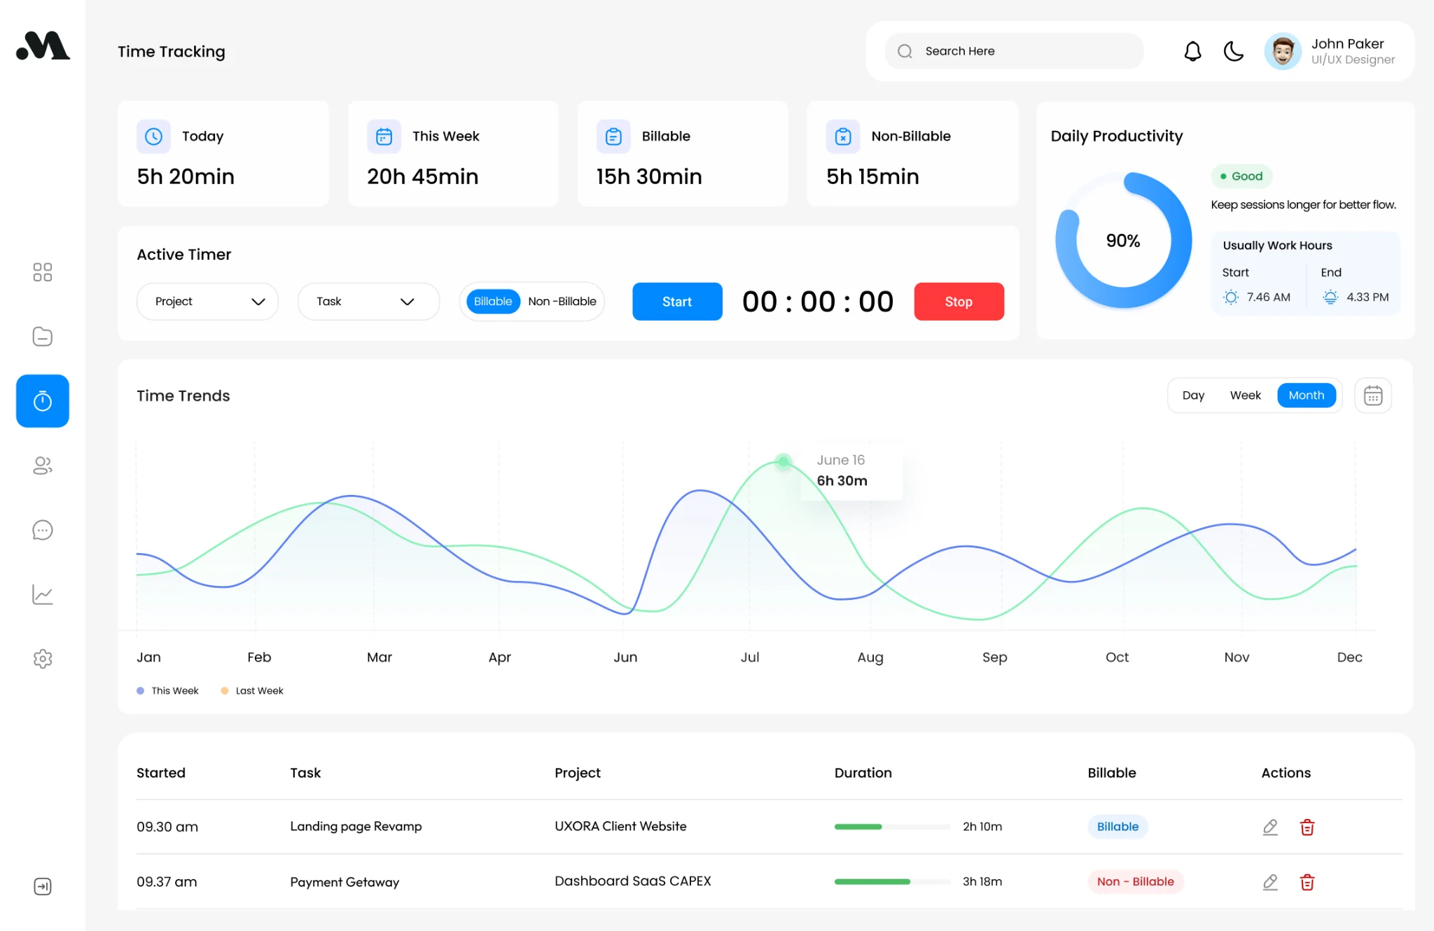Click the Today clock icon

point(153,136)
